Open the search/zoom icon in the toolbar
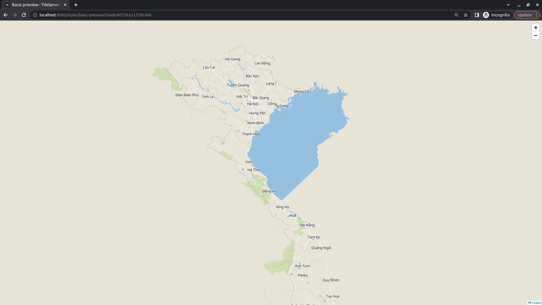This screenshot has height=305, width=542. tap(456, 15)
